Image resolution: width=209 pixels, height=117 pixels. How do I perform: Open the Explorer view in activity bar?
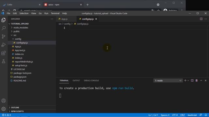[x=4, y=20]
